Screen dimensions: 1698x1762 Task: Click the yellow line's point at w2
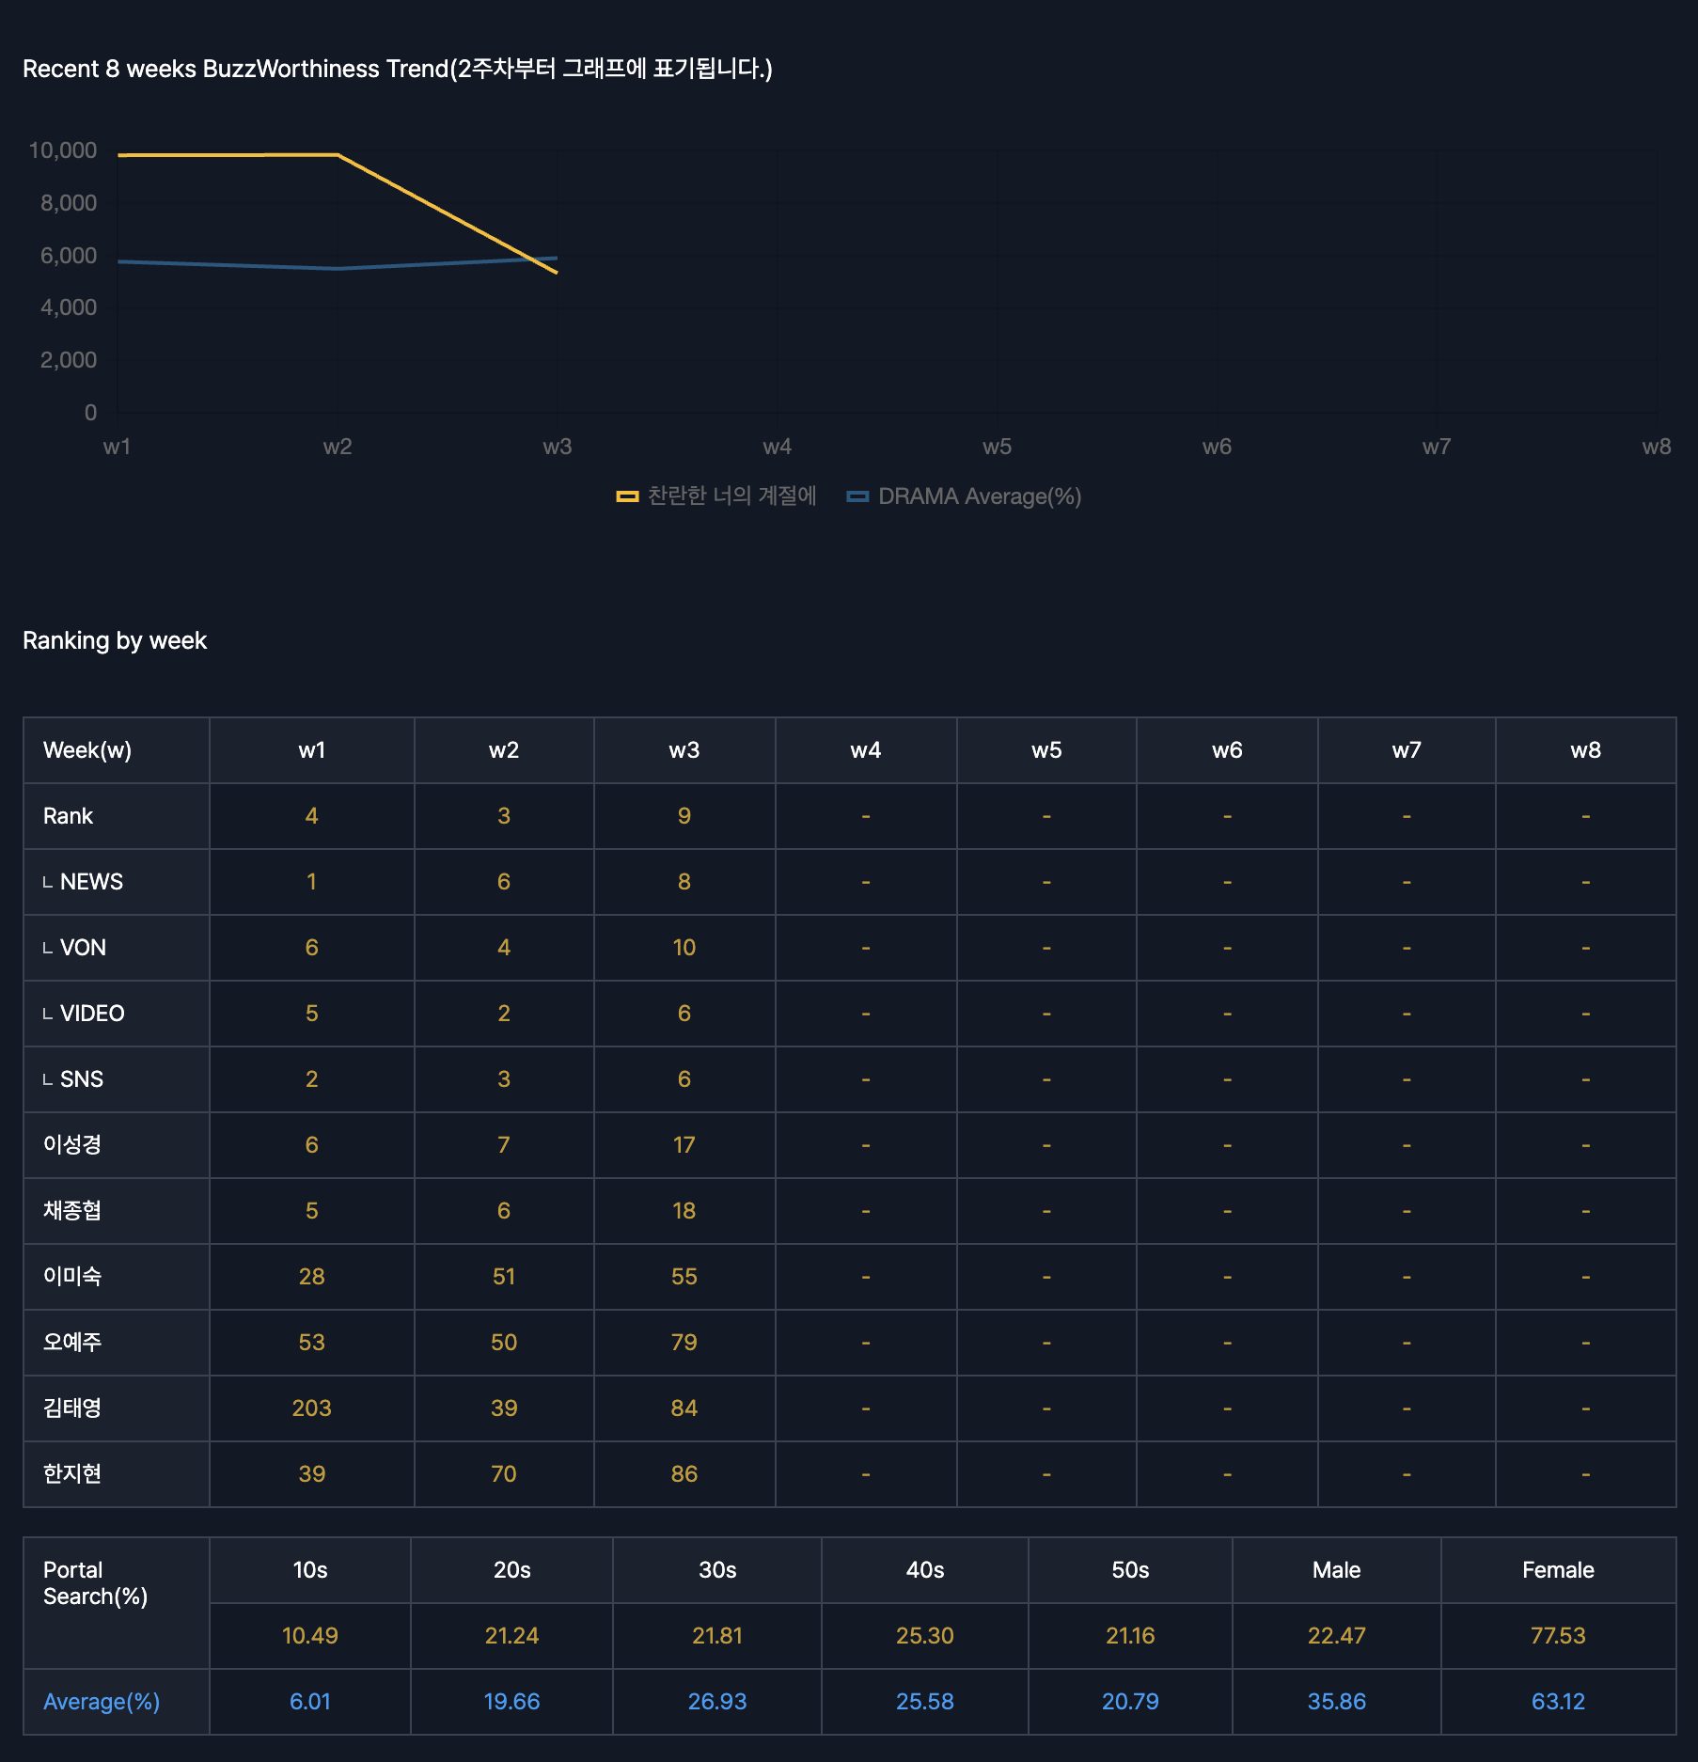[x=338, y=155]
